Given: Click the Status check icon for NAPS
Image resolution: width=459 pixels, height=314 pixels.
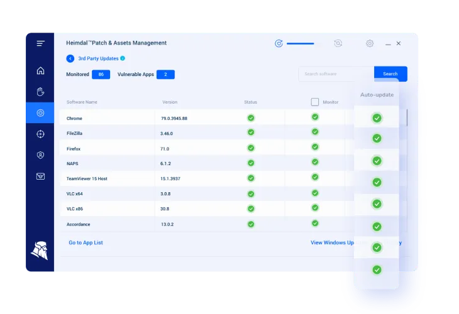Looking at the screenshot, I should 251,163.
